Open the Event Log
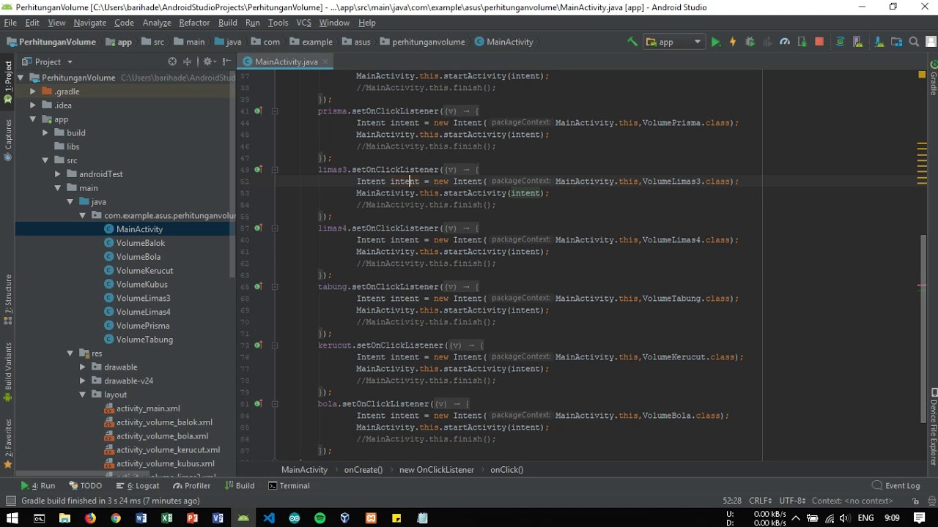The width and height of the screenshot is (938, 527). pyautogui.click(x=896, y=485)
